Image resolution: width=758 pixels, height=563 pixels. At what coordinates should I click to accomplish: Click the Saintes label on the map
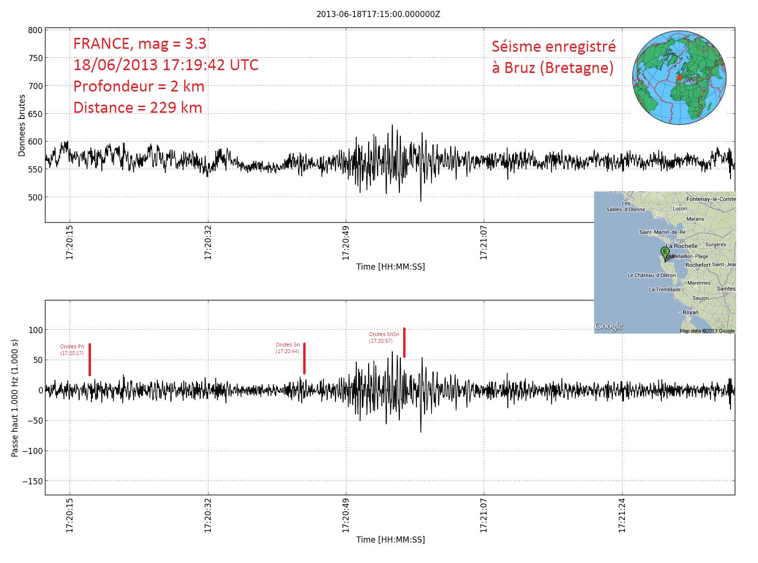click(x=726, y=289)
